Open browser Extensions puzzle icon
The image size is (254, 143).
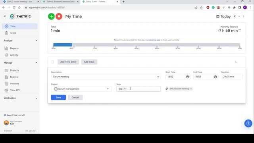pos(234,8)
